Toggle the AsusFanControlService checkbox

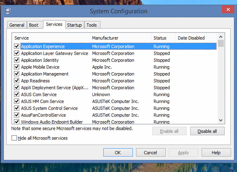pos(16,115)
